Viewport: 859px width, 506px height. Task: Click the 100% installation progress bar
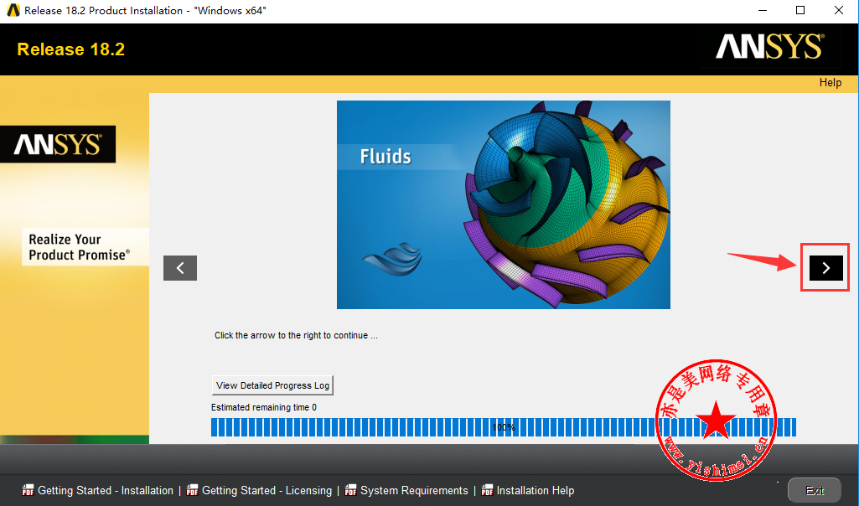[x=504, y=427]
